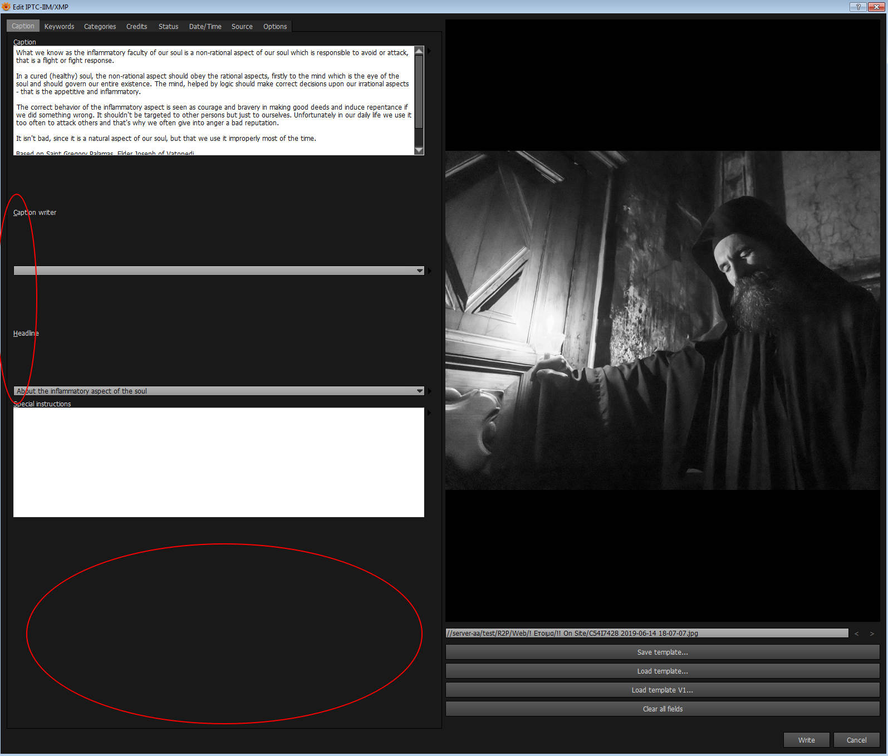Click the Save template... button
This screenshot has width=888, height=756.
(x=663, y=652)
